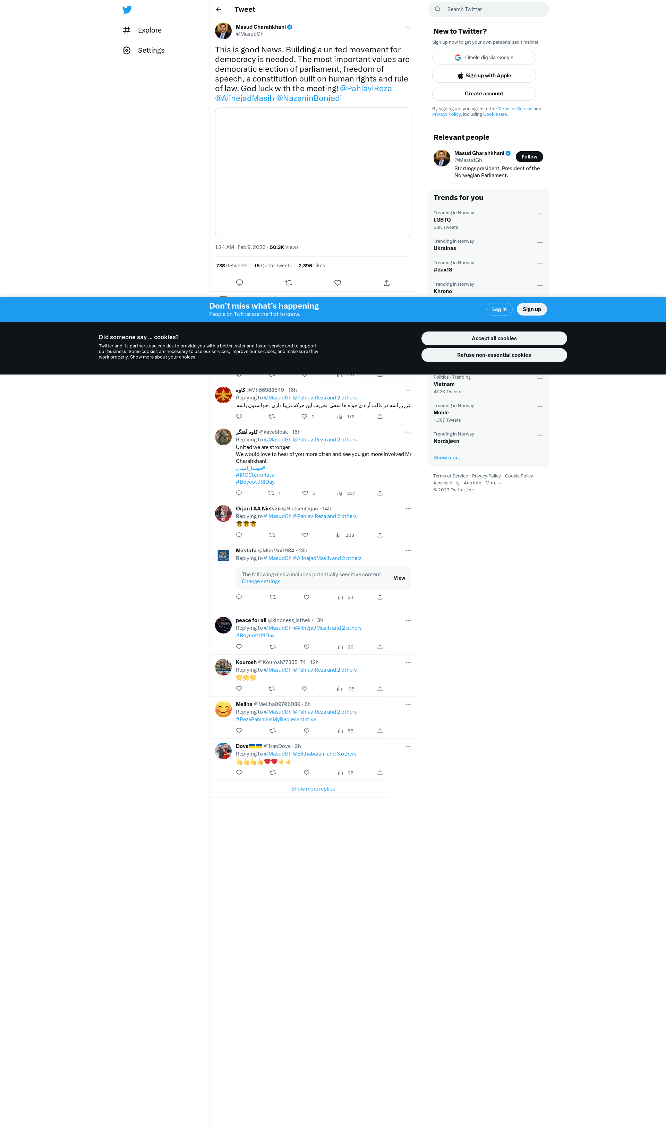
Task: Go back using the arrow icon
Action: (x=219, y=9)
